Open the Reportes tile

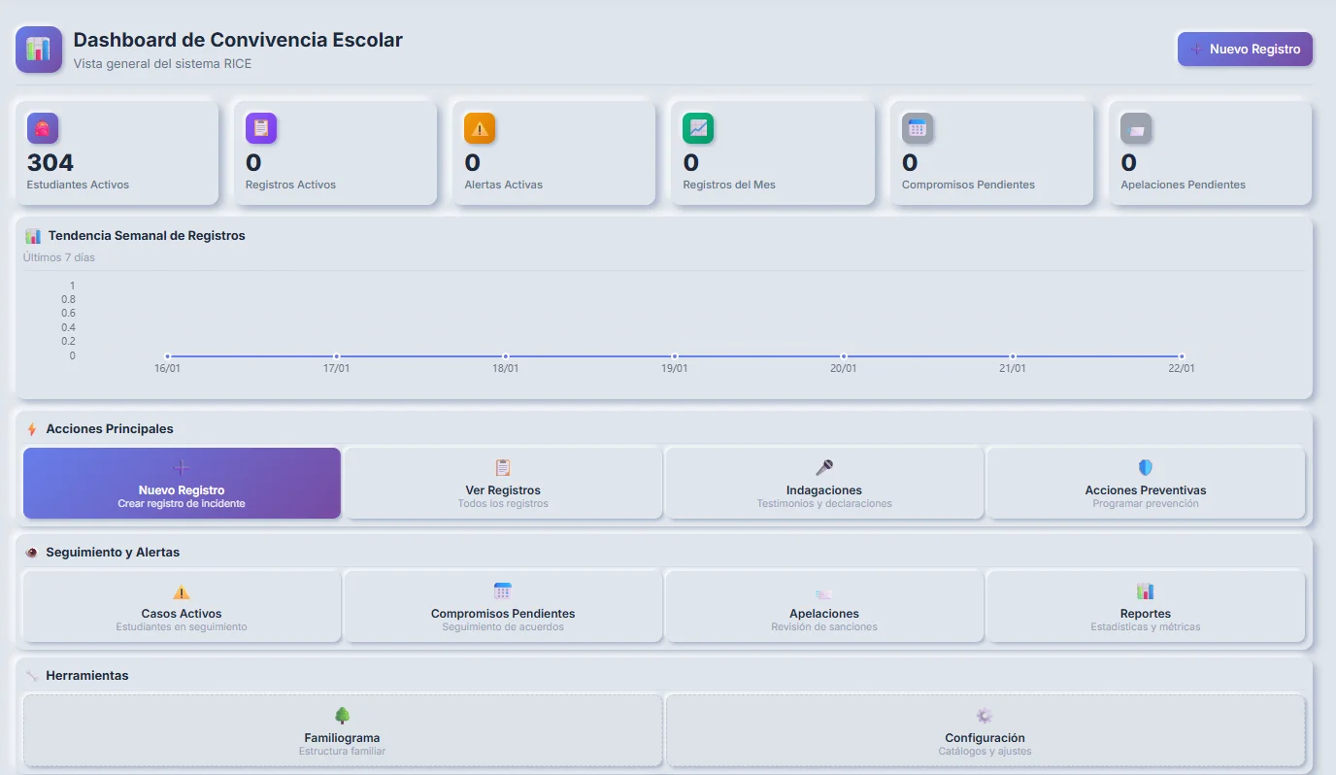coord(1146,606)
